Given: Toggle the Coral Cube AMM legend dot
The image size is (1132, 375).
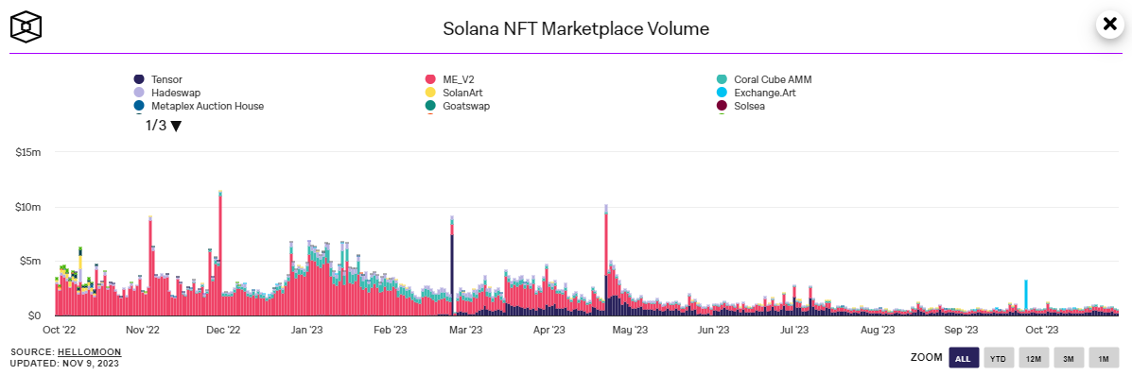Looking at the screenshot, I should pos(722,79).
